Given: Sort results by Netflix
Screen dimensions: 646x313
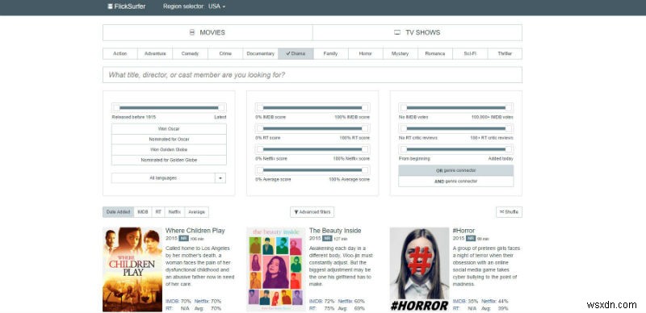Looking at the screenshot, I should click(x=174, y=212).
